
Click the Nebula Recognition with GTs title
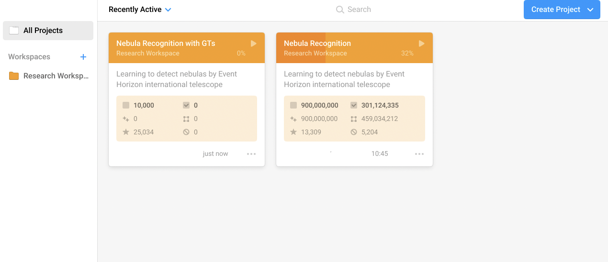pos(166,44)
